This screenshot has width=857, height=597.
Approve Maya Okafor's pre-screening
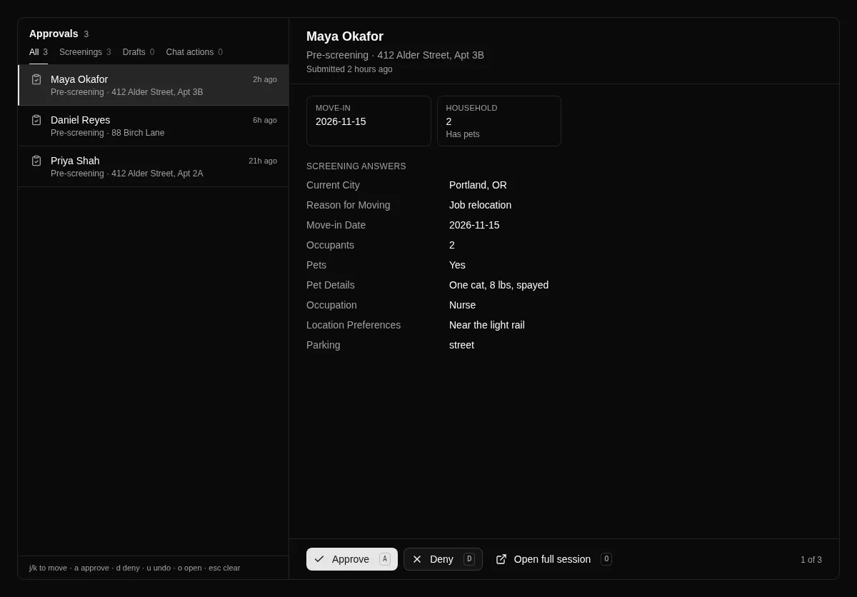352,559
